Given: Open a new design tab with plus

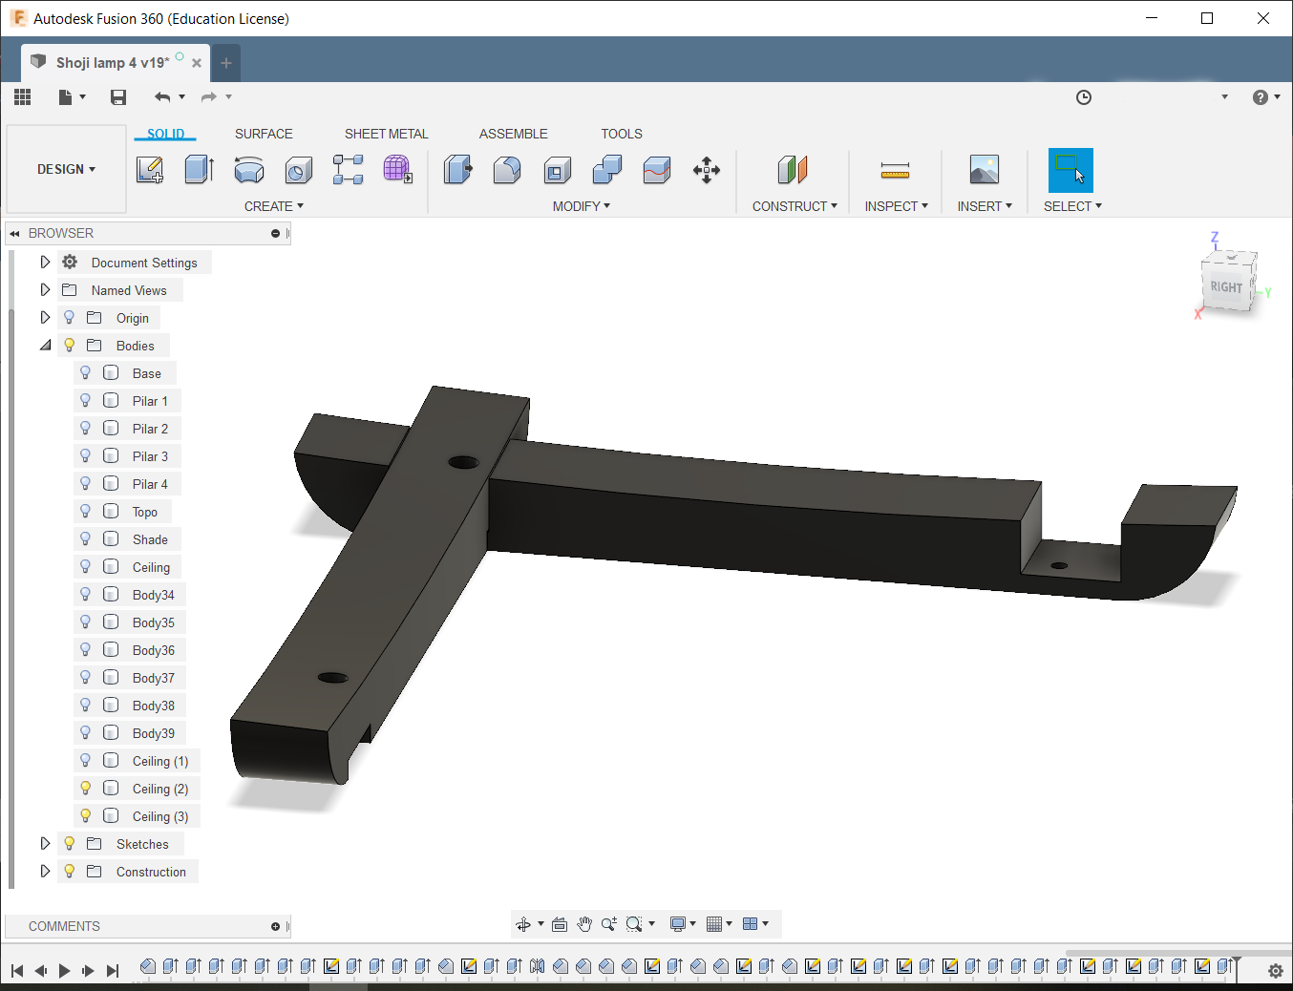Looking at the screenshot, I should pos(226,63).
